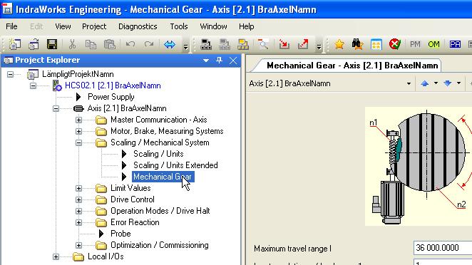Open the Project Explorer panel dropdown arrow
The width and height of the screenshot is (472, 265).
(206, 61)
